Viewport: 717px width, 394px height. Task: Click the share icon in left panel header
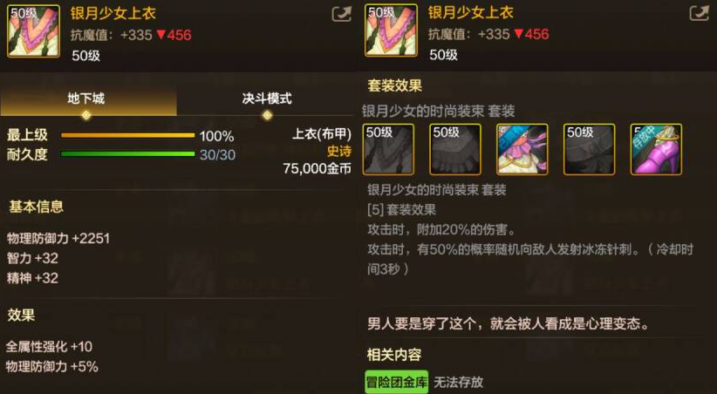pyautogui.click(x=341, y=14)
